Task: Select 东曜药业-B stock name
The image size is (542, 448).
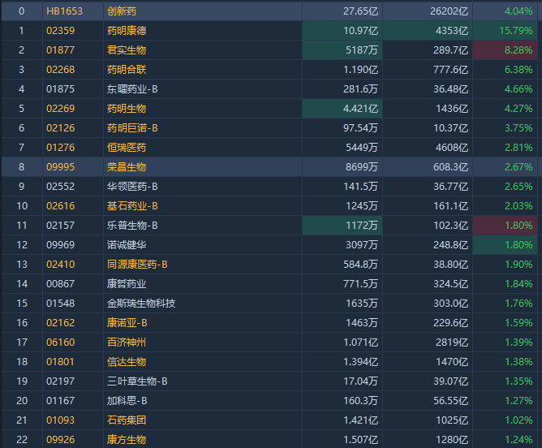Action: (132, 88)
